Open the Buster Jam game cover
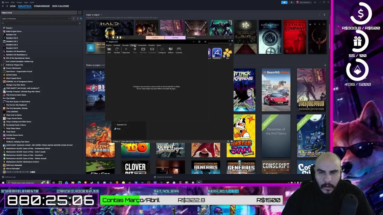The height and width of the screenshot is (215, 383). point(241,136)
